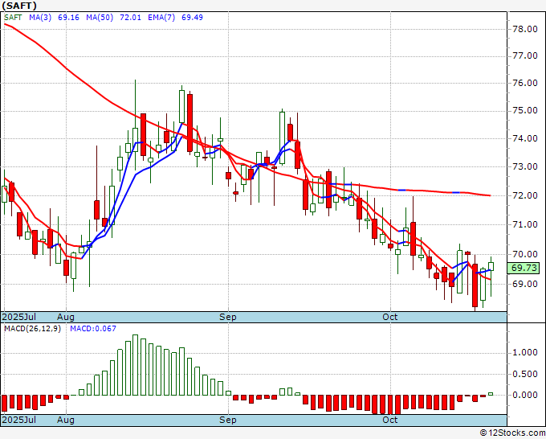Click the 0.000 MACD axis label
The width and height of the screenshot is (546, 439).
[x=525, y=395]
